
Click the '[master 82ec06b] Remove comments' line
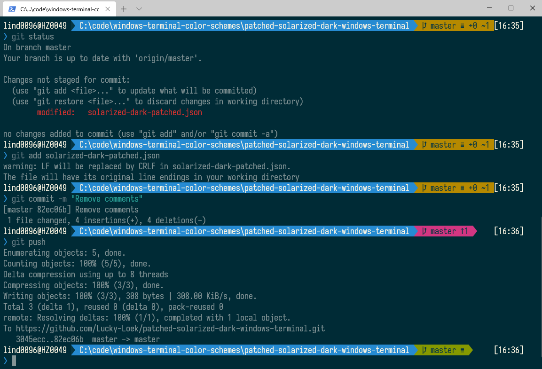coord(71,209)
